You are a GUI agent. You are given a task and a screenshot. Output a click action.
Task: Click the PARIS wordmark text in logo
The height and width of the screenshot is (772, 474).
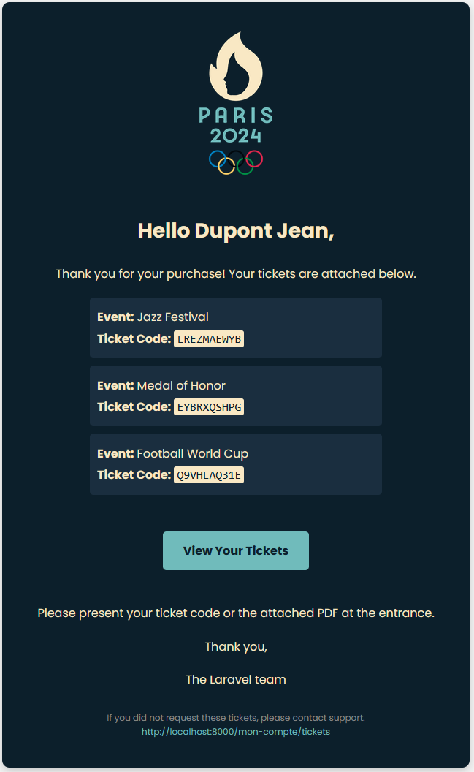point(236,116)
